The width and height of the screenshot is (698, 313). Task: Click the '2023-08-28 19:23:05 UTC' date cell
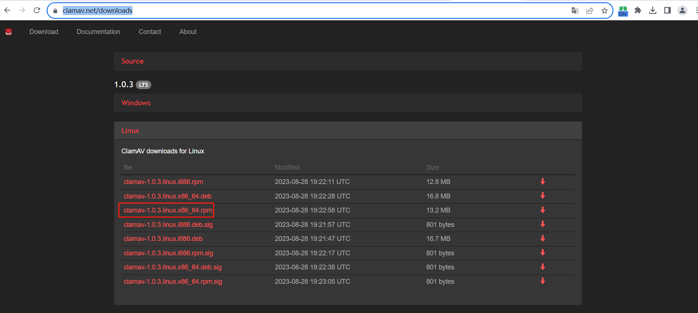pos(312,282)
